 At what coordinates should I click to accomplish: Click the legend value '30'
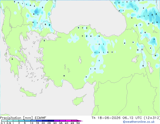click(x=55, y=123)
